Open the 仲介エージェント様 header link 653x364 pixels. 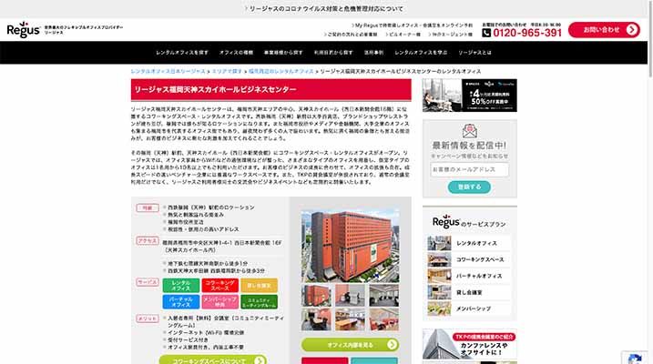point(450,35)
